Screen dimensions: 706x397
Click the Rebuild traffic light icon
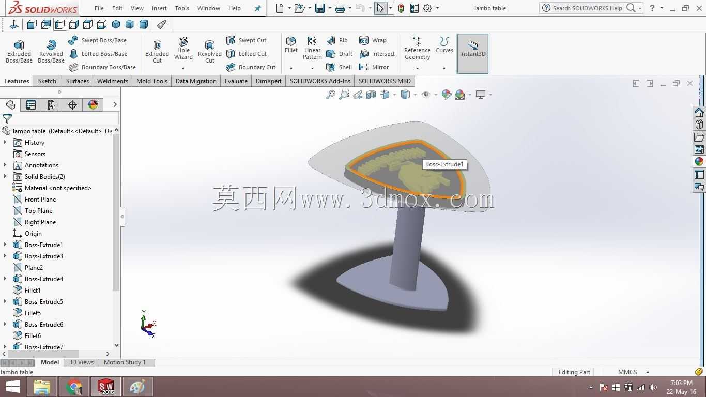[x=401, y=8]
